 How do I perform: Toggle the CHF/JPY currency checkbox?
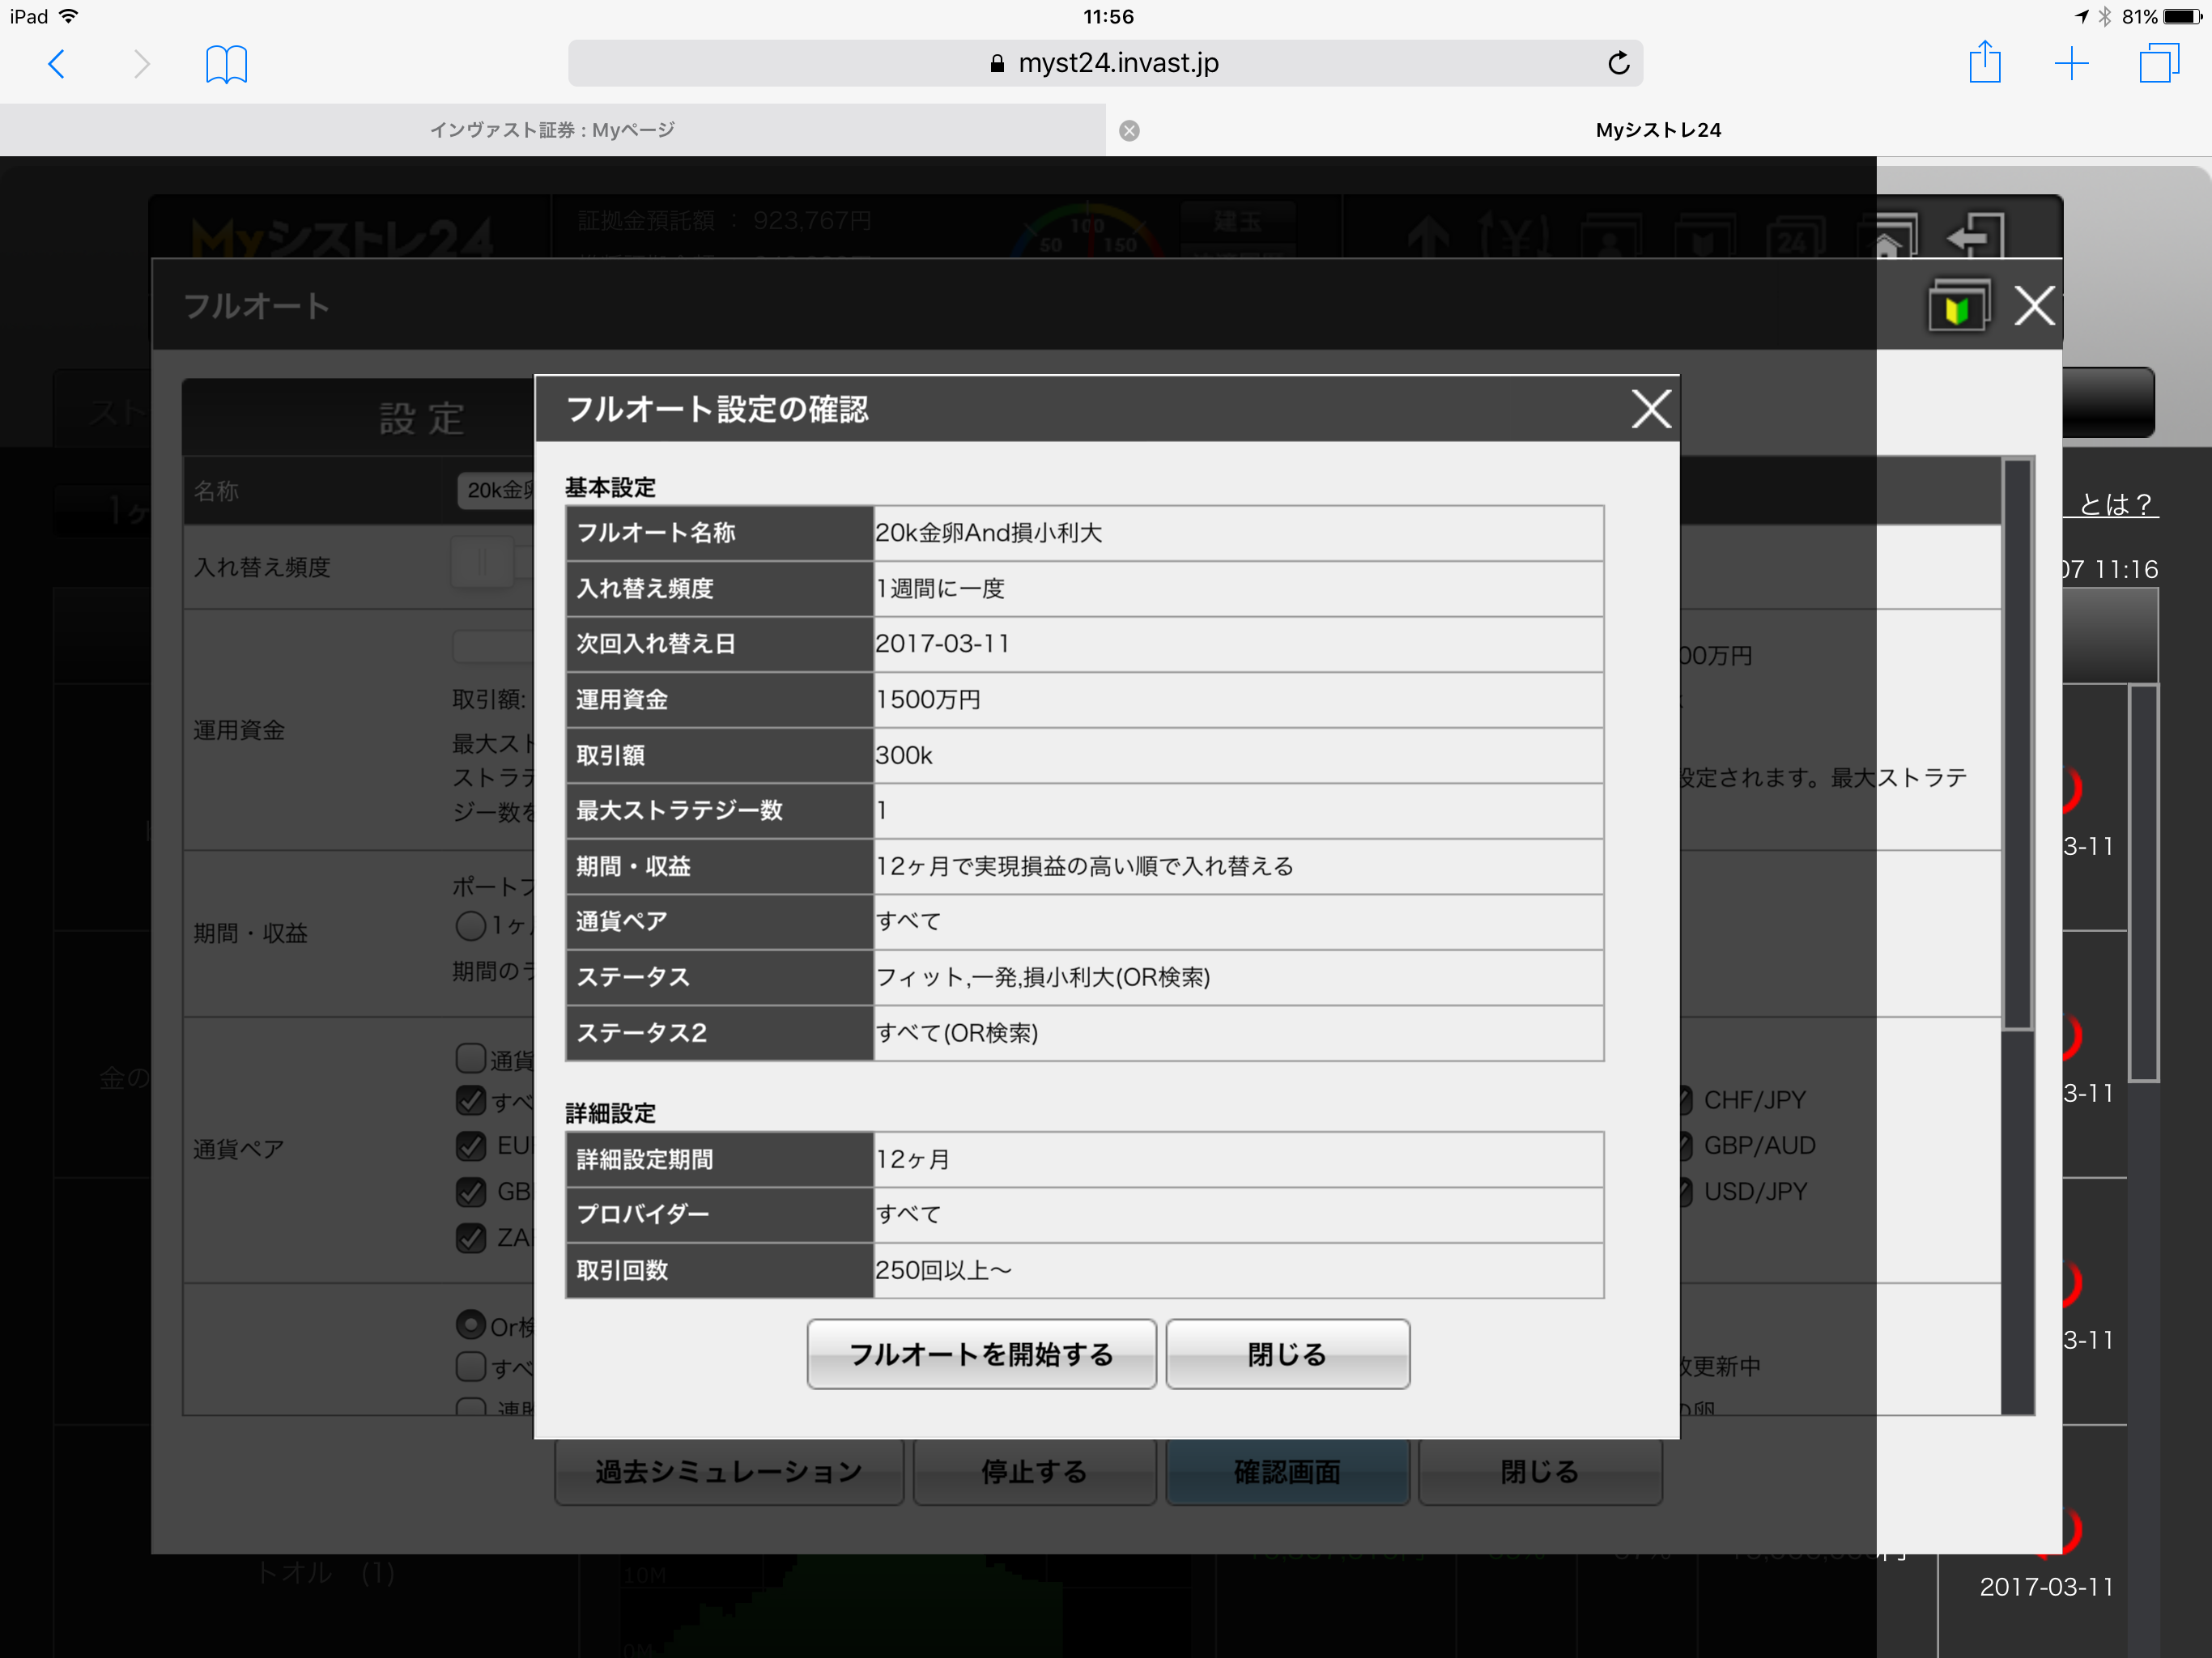pos(1686,1100)
